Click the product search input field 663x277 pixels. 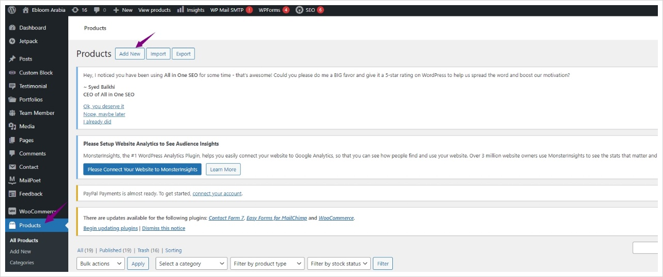645,248
